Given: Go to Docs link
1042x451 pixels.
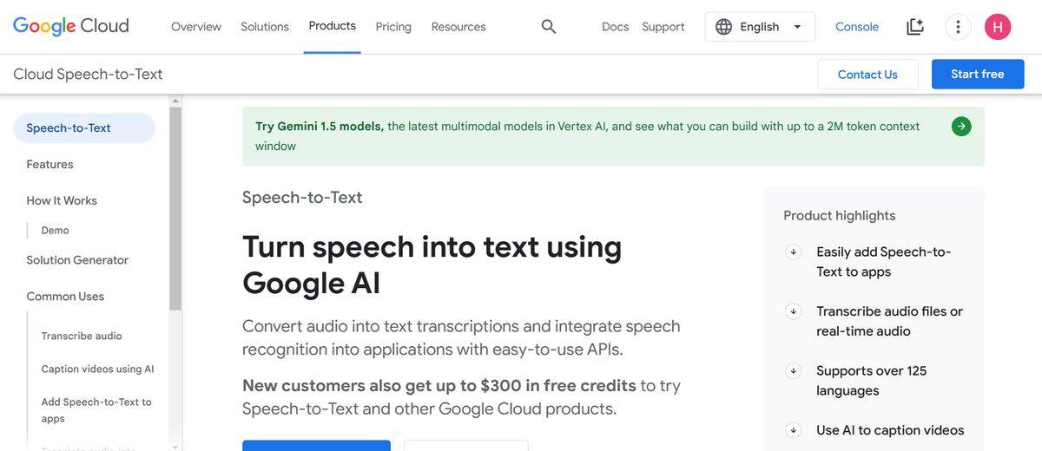Looking at the screenshot, I should pos(615,27).
